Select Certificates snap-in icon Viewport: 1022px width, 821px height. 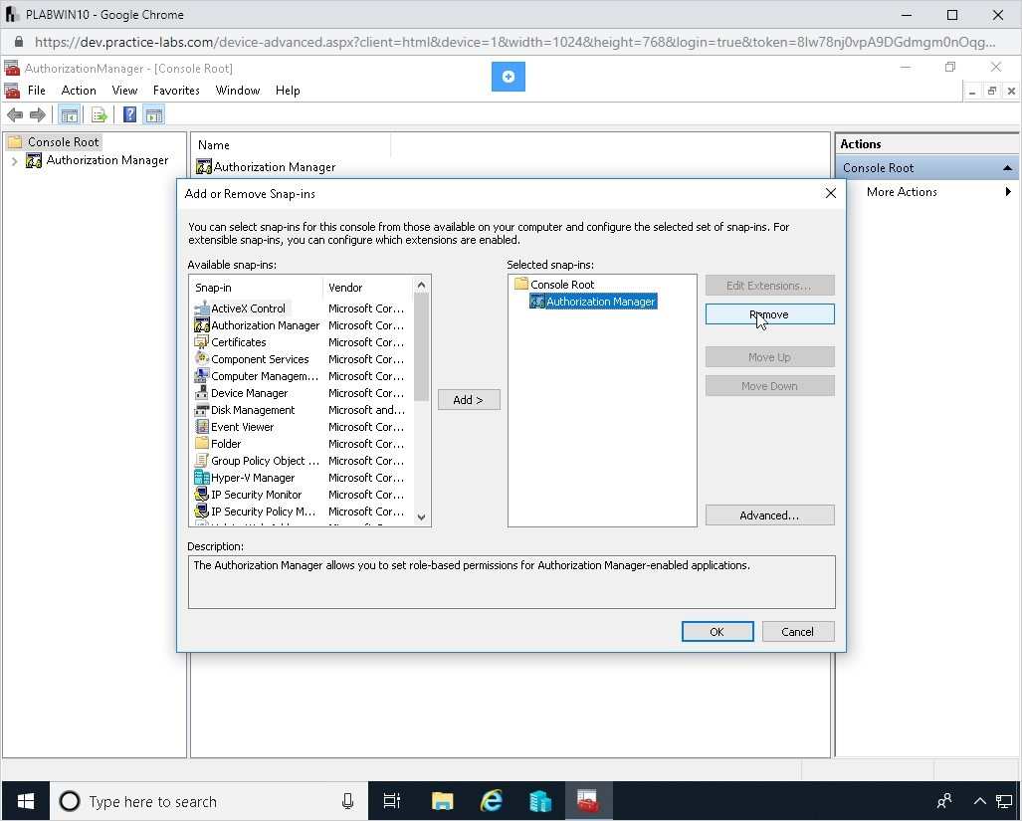pyautogui.click(x=202, y=342)
